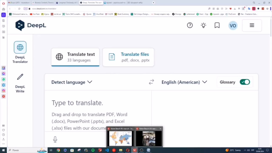Switch to the Gmail browser tab
The image size is (272, 153).
[x=19, y=3]
